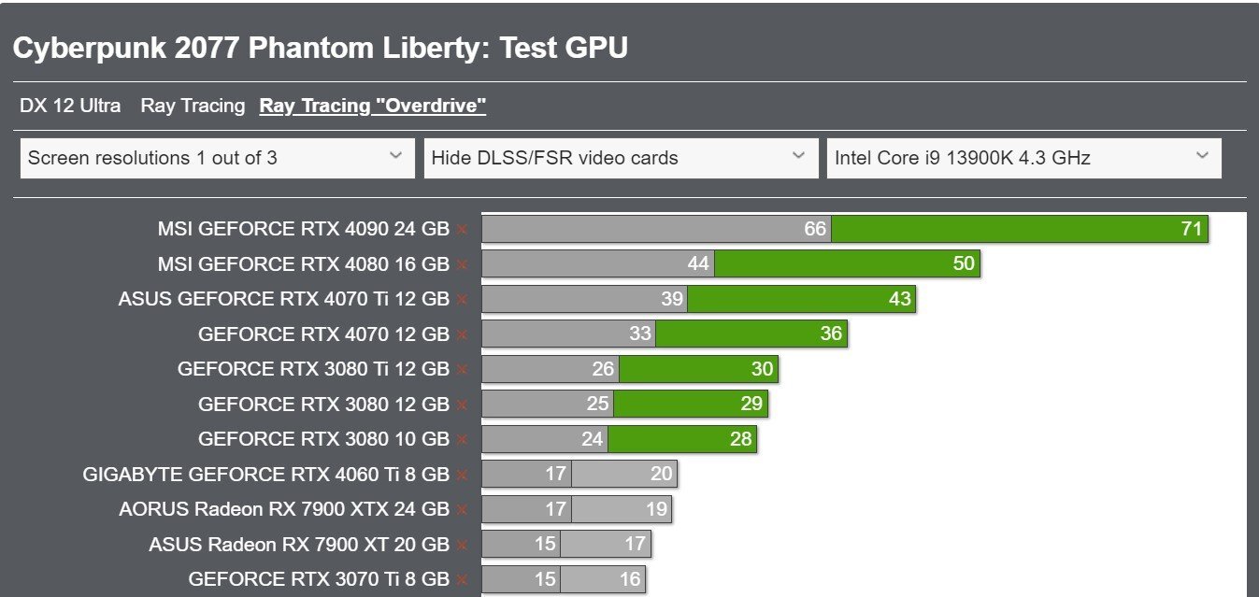Image resolution: width=1259 pixels, height=597 pixels.
Task: Click the MSI GEFORCE RTX 4080 16 GB label
Action: pyautogui.click(x=303, y=264)
